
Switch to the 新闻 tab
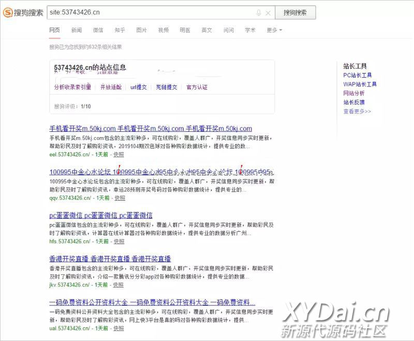tap(76, 30)
